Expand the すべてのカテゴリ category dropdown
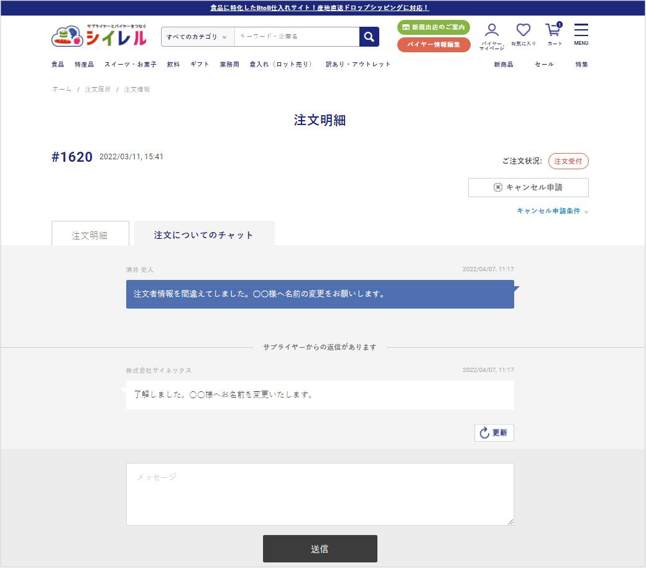 197,37
